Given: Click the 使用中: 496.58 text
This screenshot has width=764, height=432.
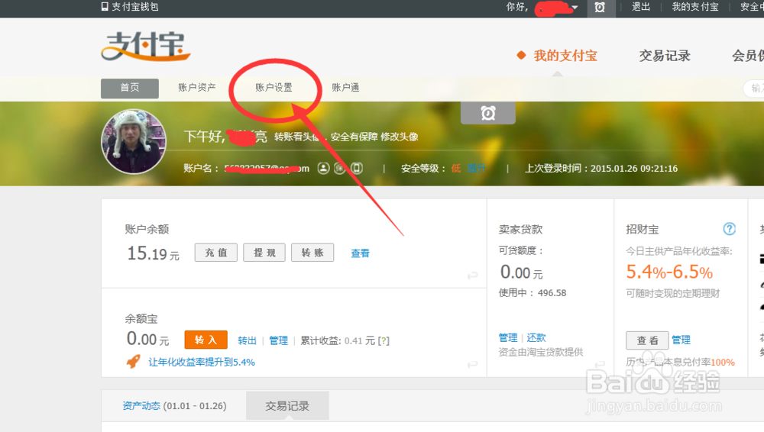Looking at the screenshot, I should point(532,293).
